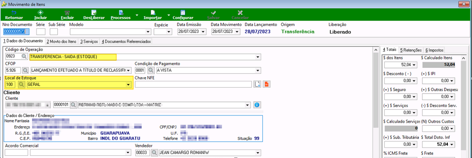
Task: Click the red Chave NFE icon
Action: (267, 84)
